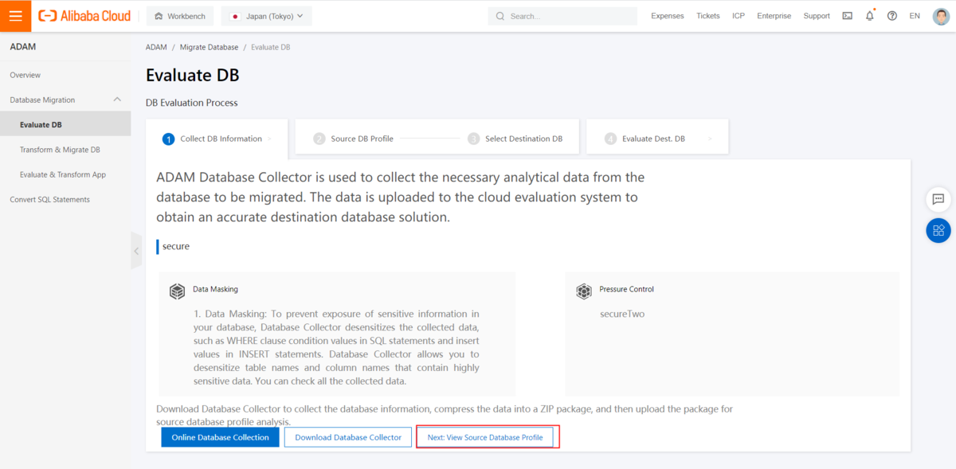
Task: Click the ADAM sidebar title
Action: point(23,47)
